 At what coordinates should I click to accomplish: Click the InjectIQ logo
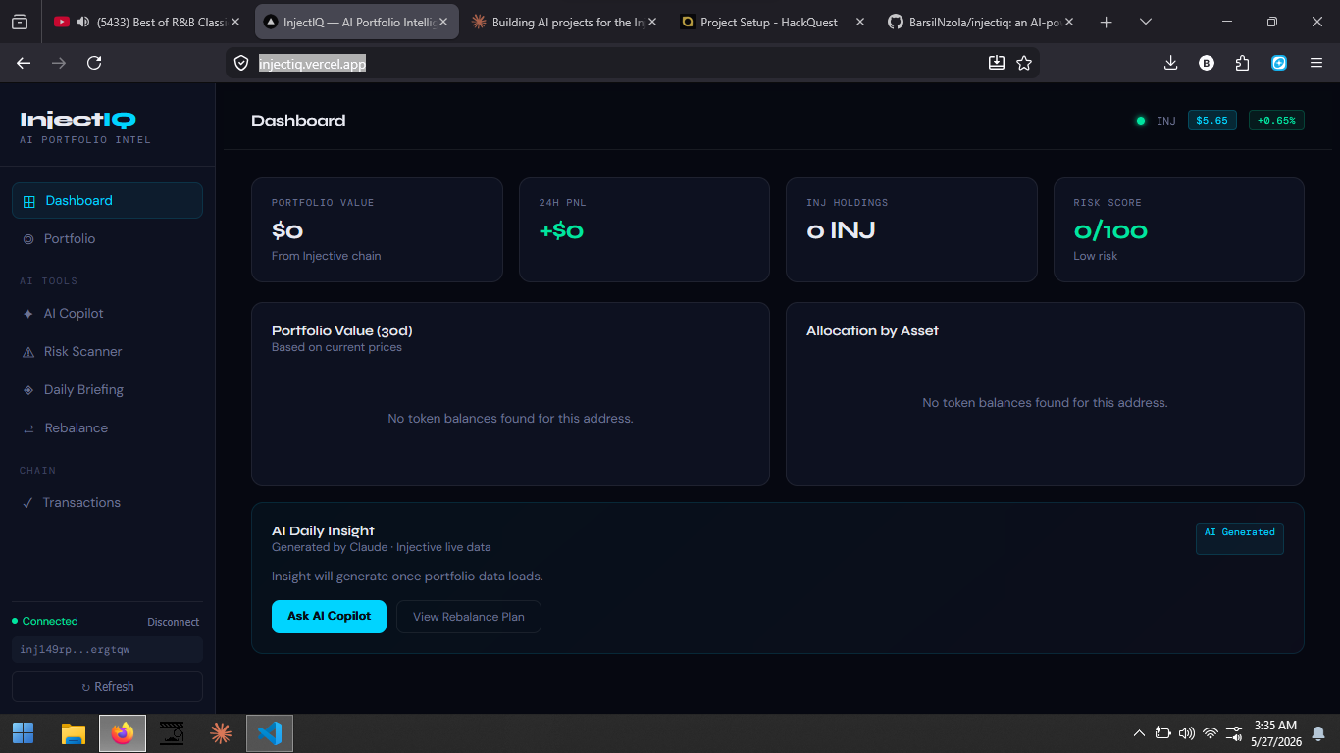pyautogui.click(x=77, y=120)
